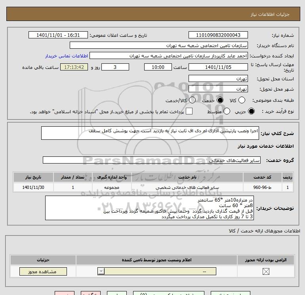Viewport: 305px width, 295px height.
Task: Click the deadline hour 10:00 field
Action: coord(158,67)
